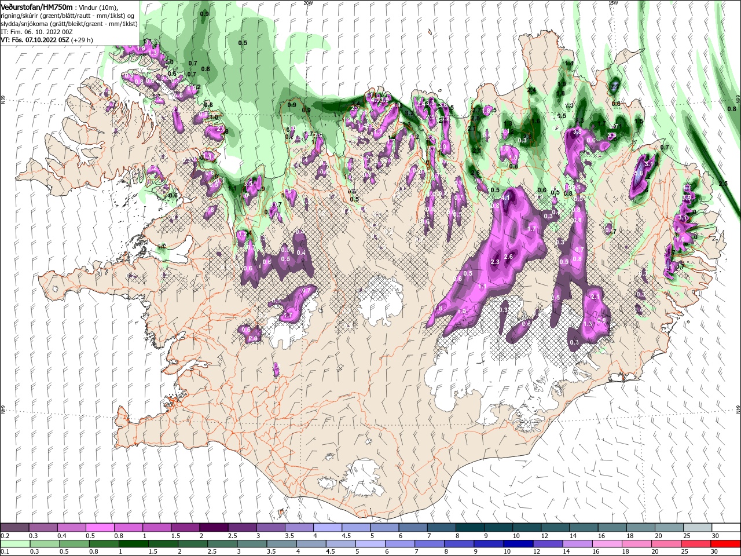Click the 0.5 value in the northern green sea area

(x=243, y=43)
